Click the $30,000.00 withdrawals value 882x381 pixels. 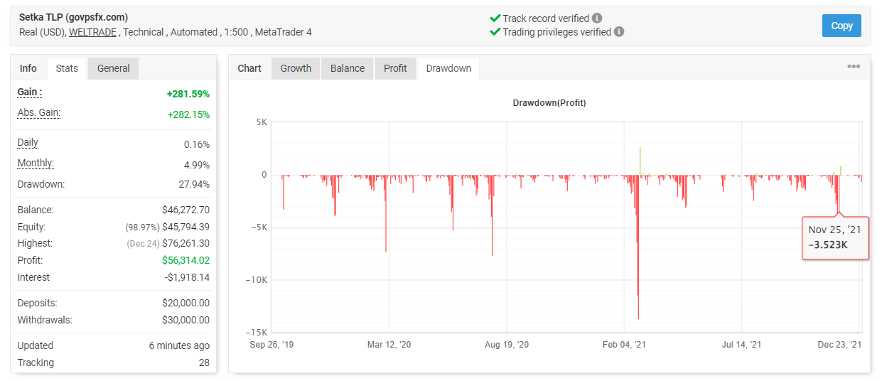click(x=185, y=320)
